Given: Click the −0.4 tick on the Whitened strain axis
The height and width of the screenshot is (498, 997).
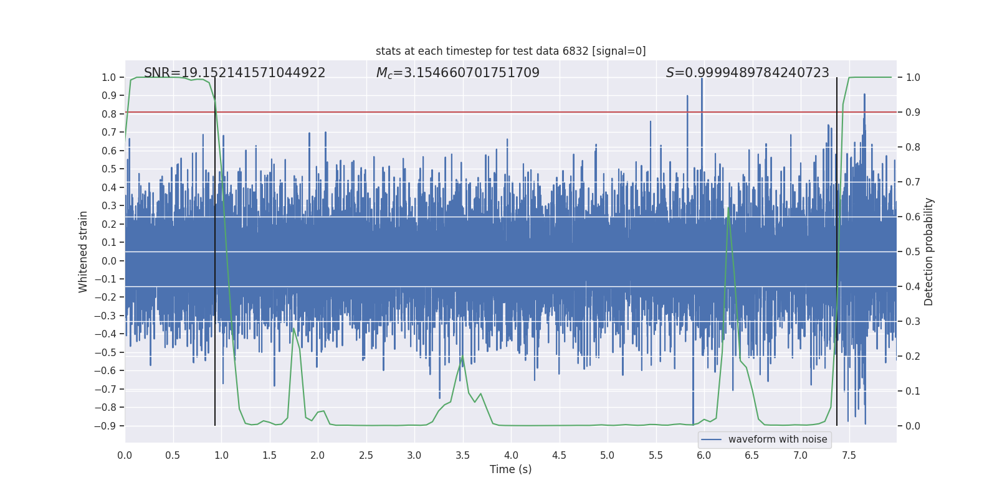Looking at the screenshot, I should [105, 334].
